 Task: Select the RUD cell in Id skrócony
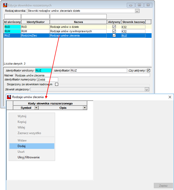click(12, 27)
